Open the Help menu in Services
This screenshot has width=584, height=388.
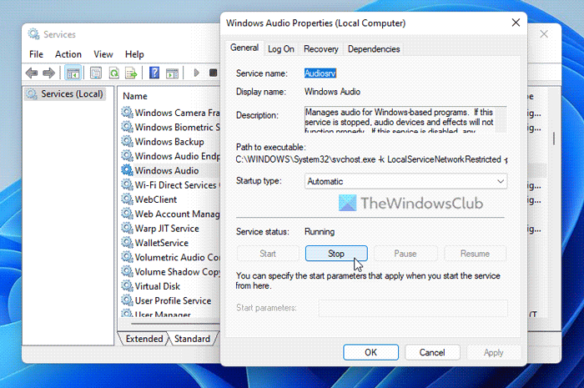(134, 54)
